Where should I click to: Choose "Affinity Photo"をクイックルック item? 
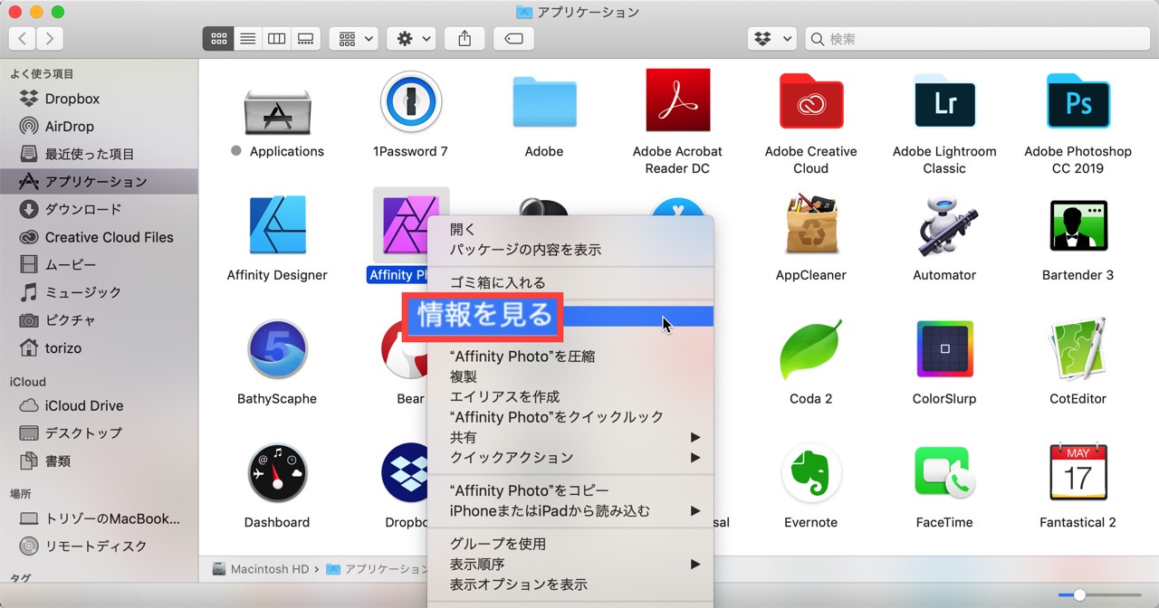[570, 416]
